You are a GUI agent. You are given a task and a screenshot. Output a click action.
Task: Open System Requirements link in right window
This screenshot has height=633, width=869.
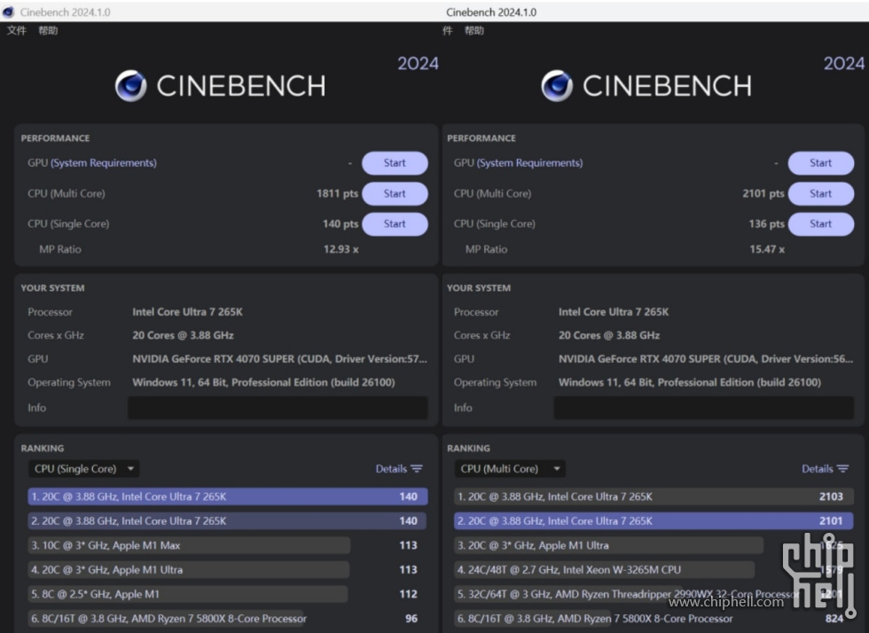pyautogui.click(x=530, y=163)
